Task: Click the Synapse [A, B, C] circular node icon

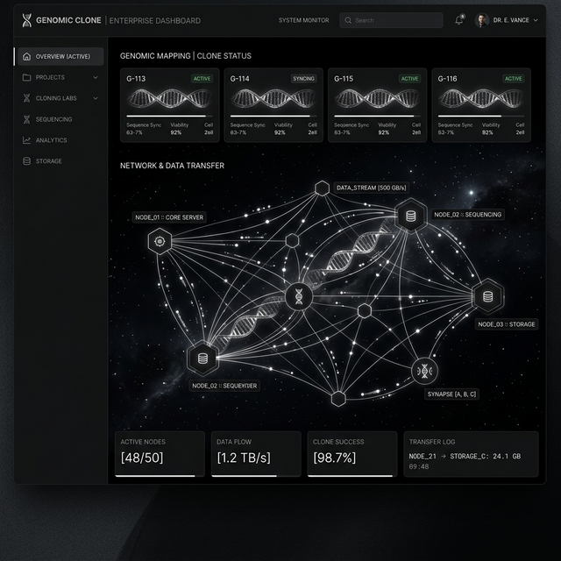Action: (x=425, y=371)
